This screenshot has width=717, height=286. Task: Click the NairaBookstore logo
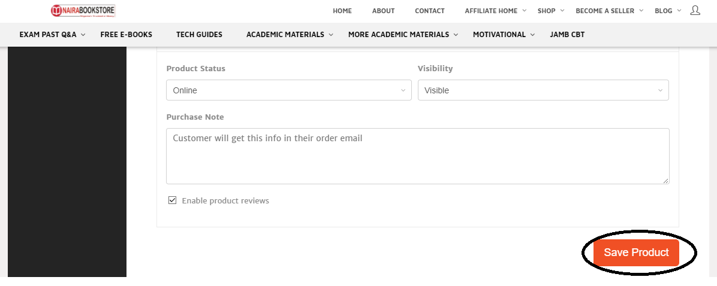[83, 11]
